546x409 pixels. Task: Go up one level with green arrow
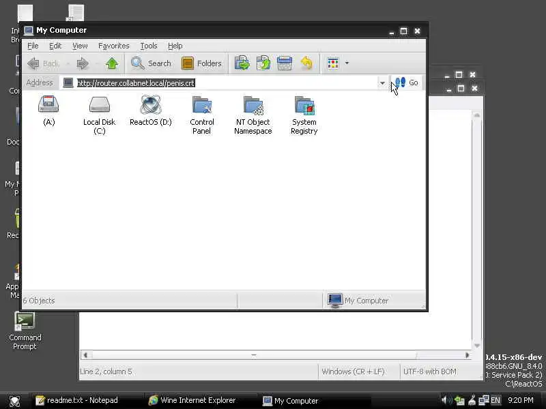point(112,63)
